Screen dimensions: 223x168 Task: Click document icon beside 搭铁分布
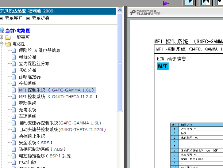tap(14, 70)
